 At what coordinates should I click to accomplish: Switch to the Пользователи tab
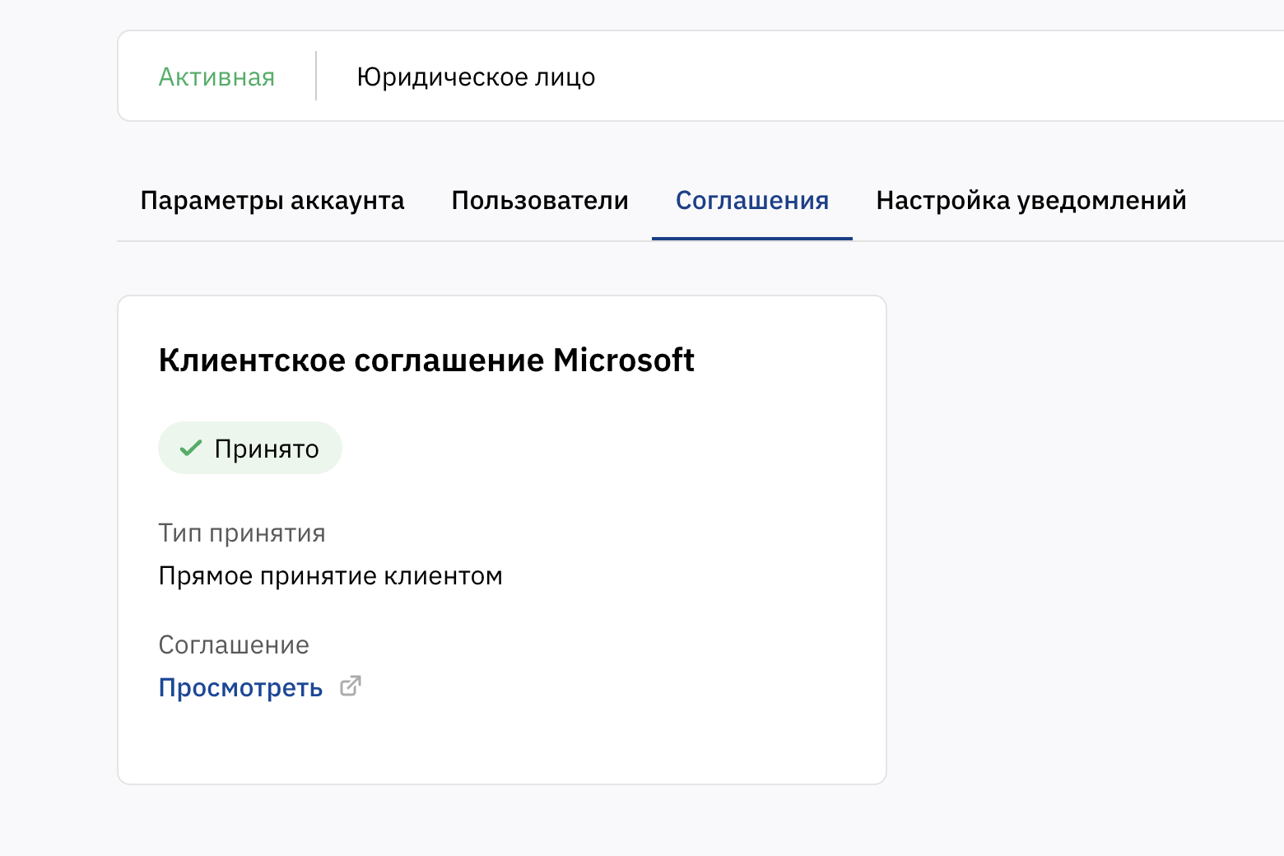540,200
